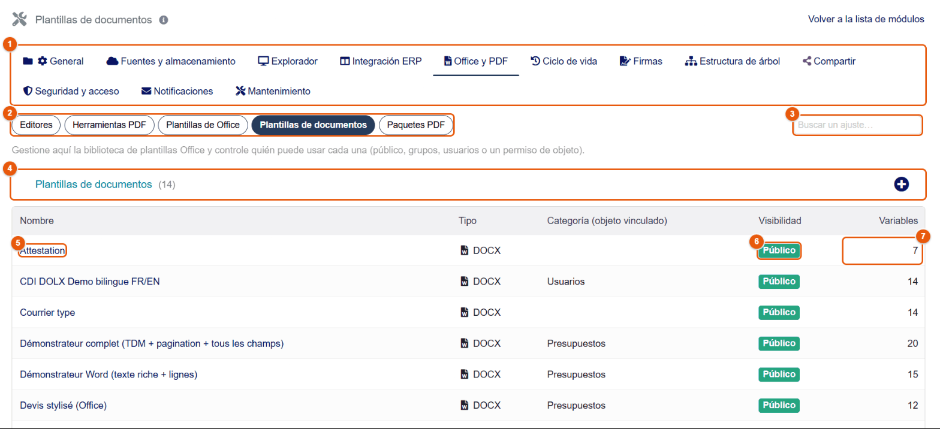Click the Público badge in Attestation row
Screen dimensions: 940x429
pyautogui.click(x=779, y=250)
